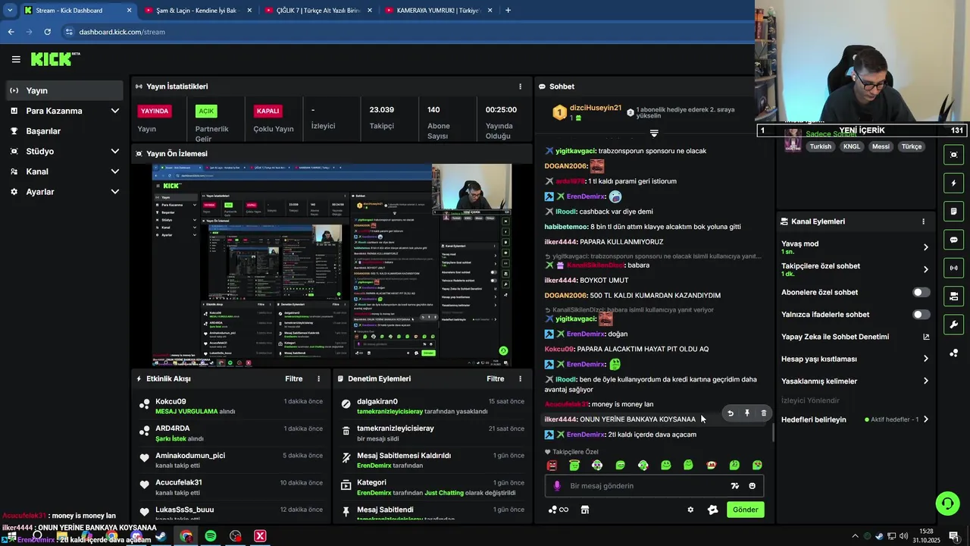Toggle Yalnızca ifadelerle sohbet switch
970x546 pixels.
[921, 314]
